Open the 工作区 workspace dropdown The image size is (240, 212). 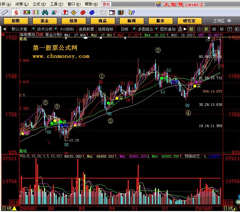(229, 21)
